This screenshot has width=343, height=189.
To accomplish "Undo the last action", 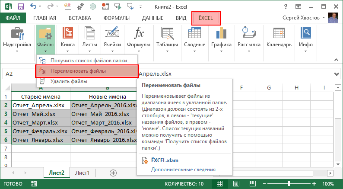I will tap(33, 6).
